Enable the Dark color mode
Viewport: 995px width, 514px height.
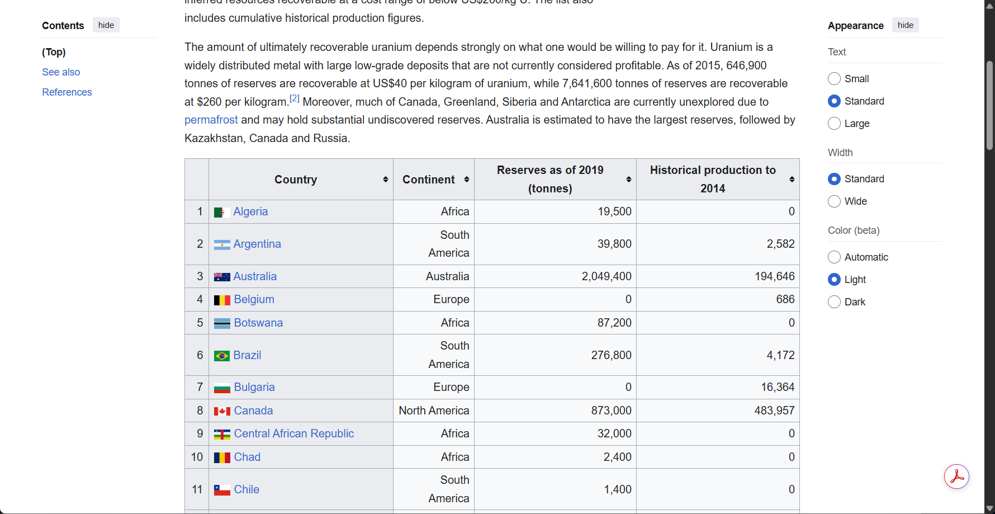pos(834,302)
